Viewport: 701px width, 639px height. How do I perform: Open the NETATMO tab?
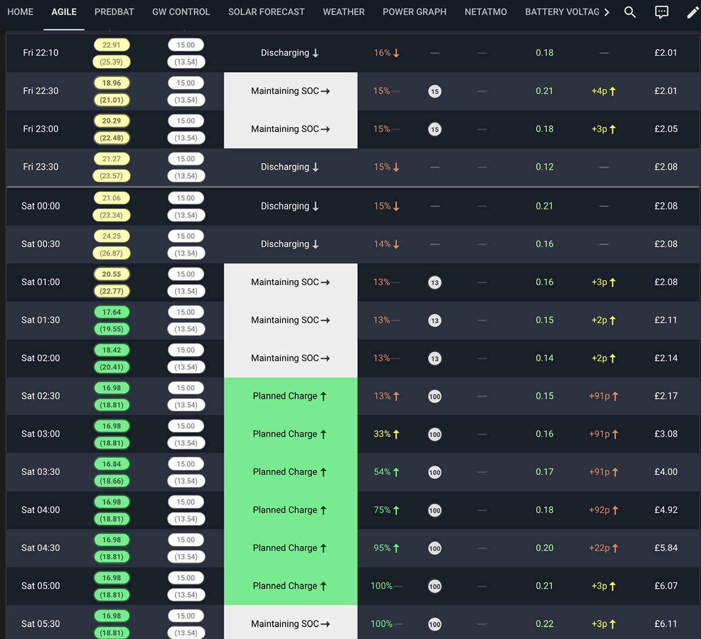486,12
